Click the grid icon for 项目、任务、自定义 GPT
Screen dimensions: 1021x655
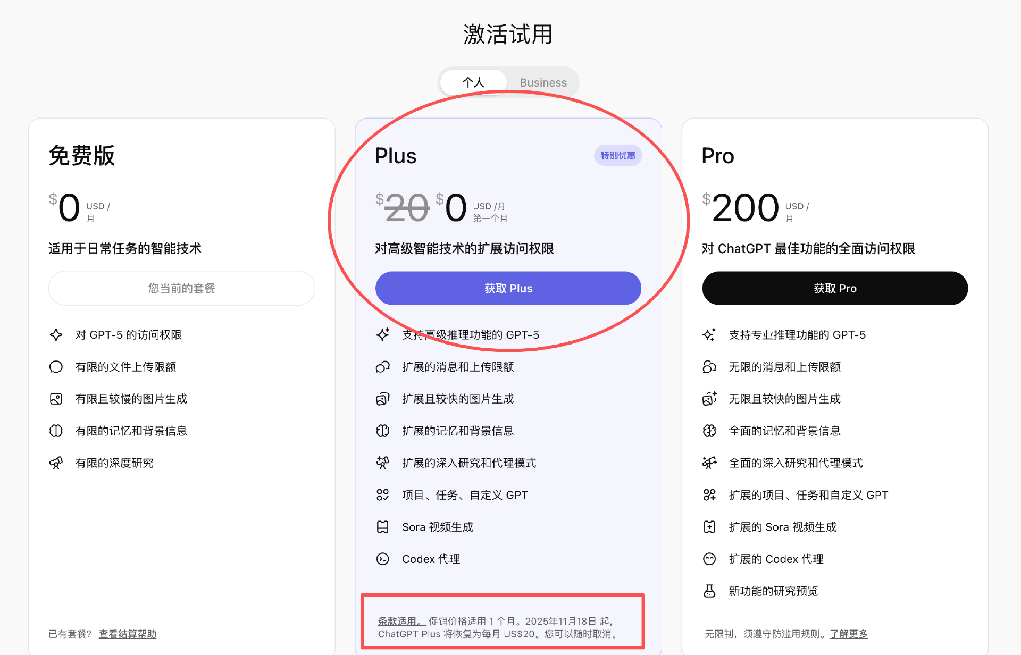[x=383, y=495]
